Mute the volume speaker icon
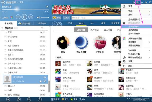Viewport: 152px width, 102px height. pos(38,17)
